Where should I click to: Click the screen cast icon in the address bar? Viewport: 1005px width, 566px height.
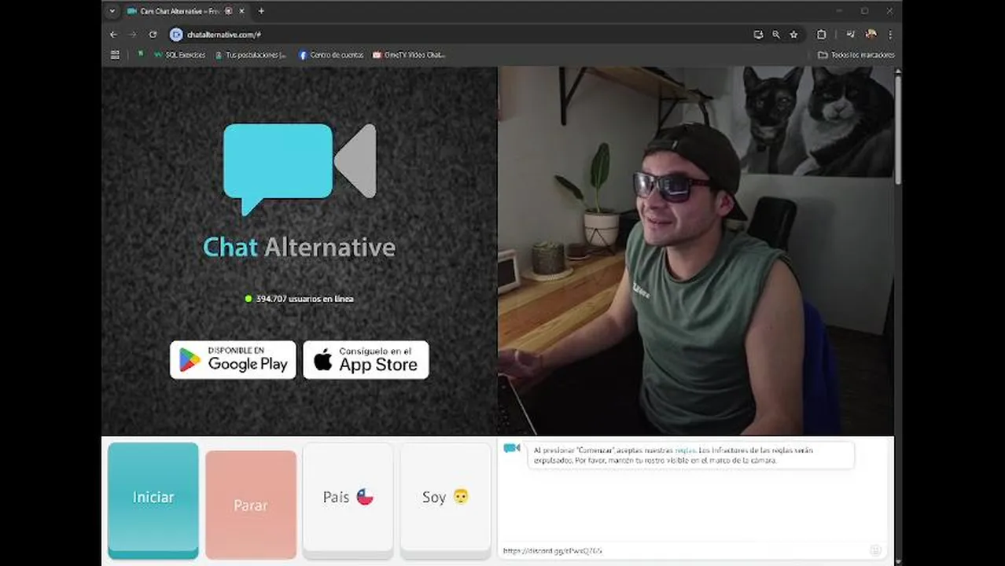(x=758, y=35)
